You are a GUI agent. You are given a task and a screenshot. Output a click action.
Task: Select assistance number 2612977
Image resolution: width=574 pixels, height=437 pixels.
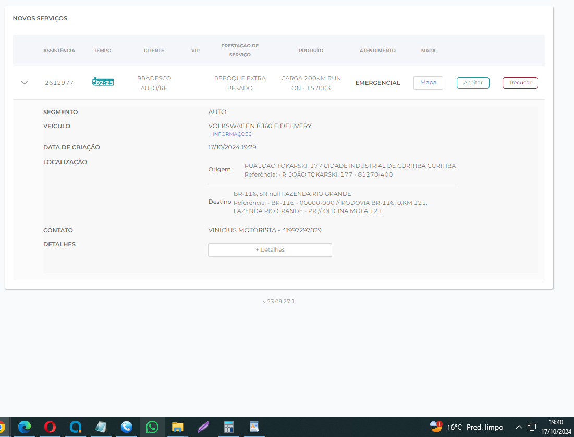pos(59,83)
